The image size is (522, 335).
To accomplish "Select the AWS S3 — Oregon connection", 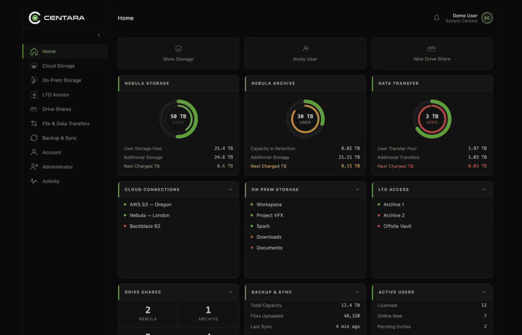I will tap(150, 204).
